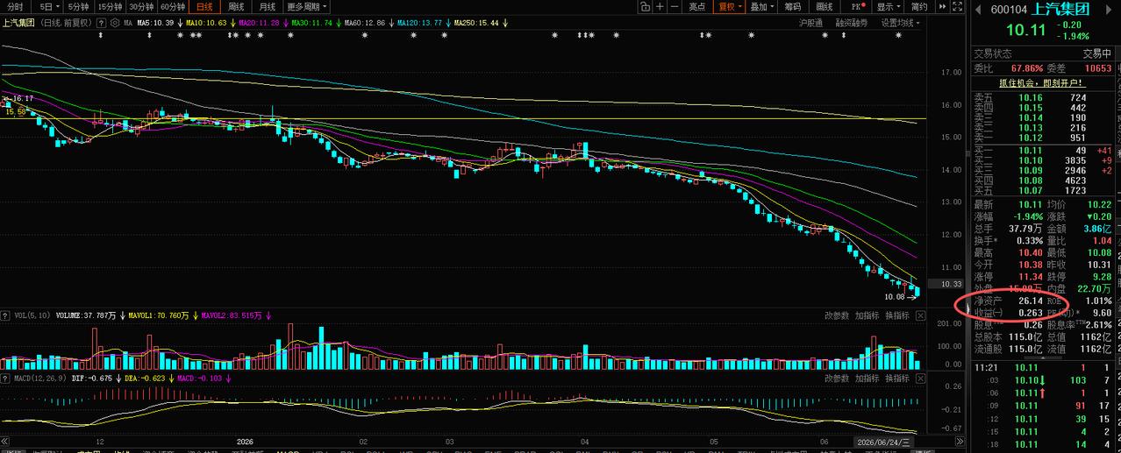Click stock code 600104
1121x453 pixels.
coord(1009,11)
